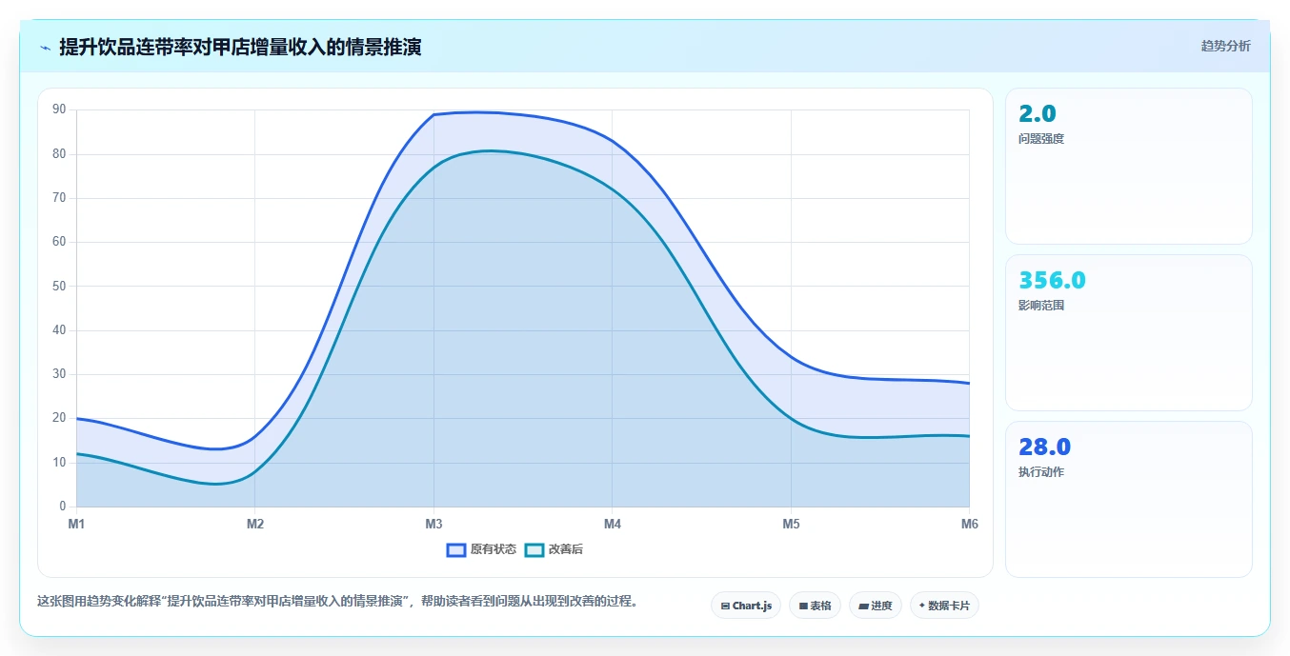Select the 数据卡片 tag
The image size is (1290, 656).
click(x=944, y=606)
